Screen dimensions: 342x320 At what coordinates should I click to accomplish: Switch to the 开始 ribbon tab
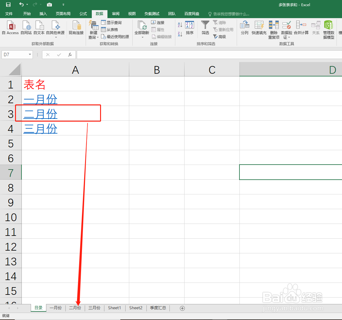click(x=27, y=14)
